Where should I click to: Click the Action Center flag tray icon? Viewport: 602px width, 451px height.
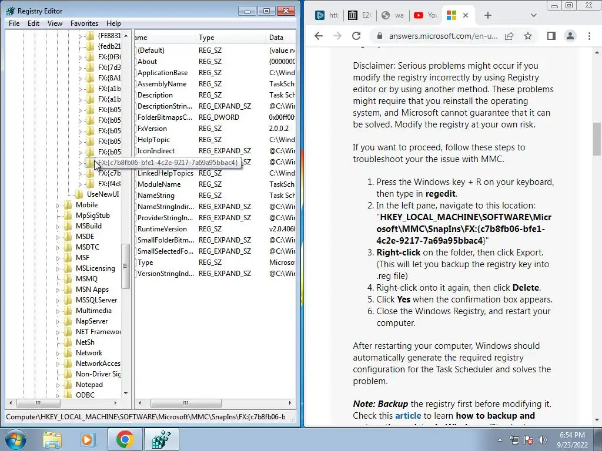click(529, 440)
